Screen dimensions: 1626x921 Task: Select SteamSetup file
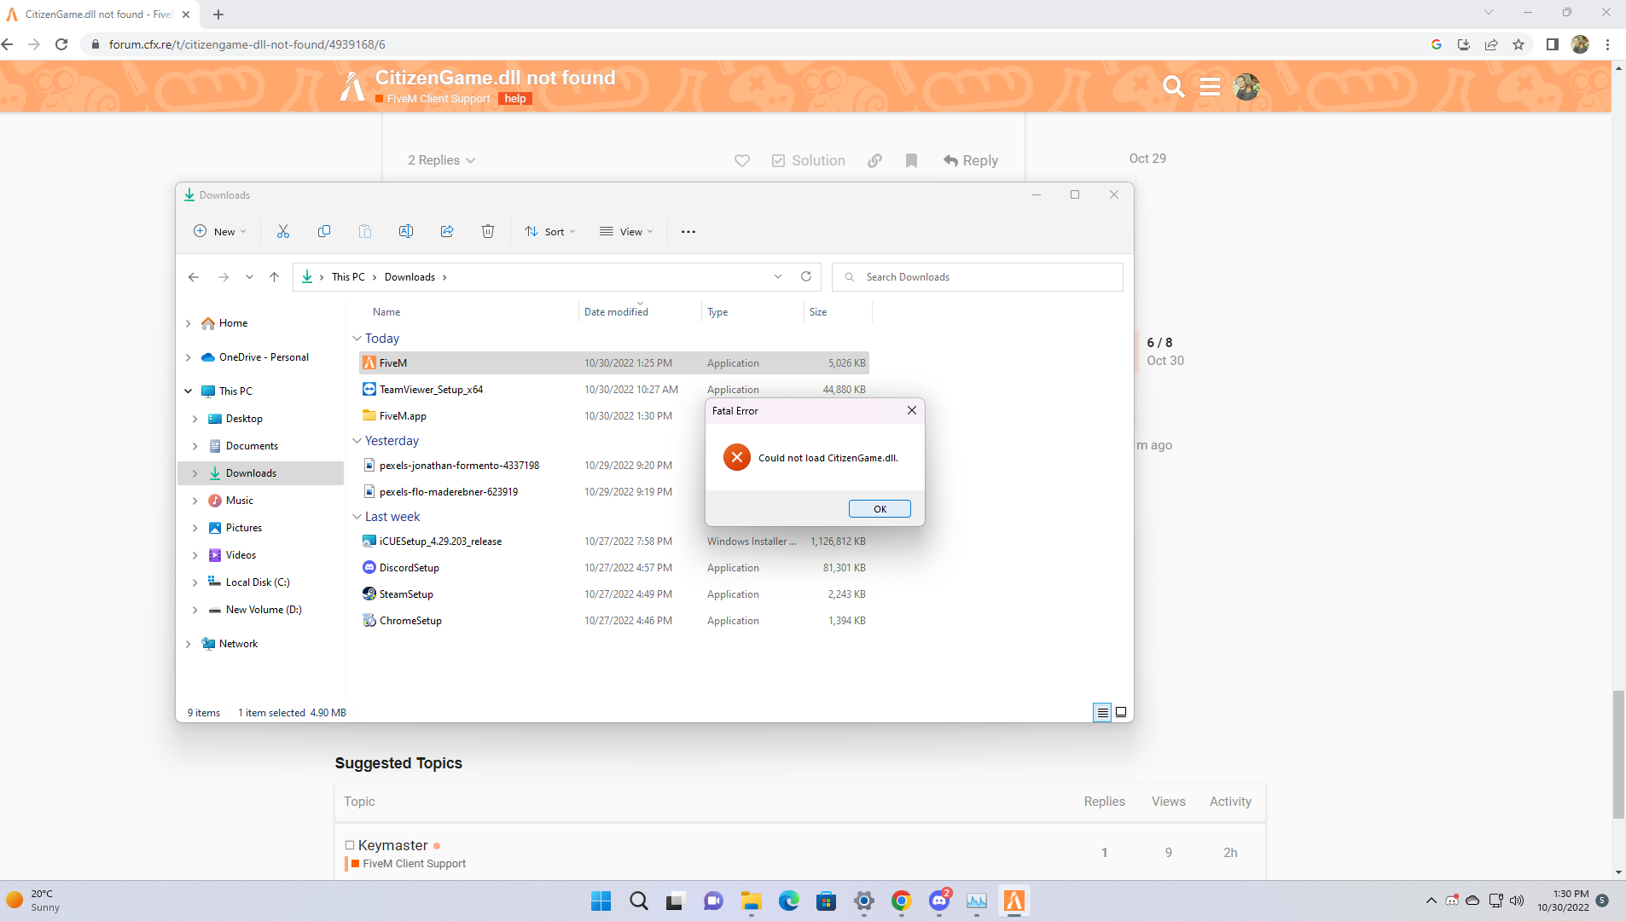pos(406,594)
